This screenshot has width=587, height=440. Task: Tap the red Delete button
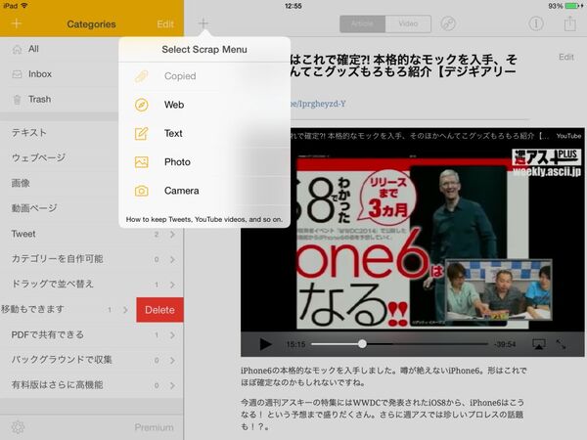click(159, 310)
